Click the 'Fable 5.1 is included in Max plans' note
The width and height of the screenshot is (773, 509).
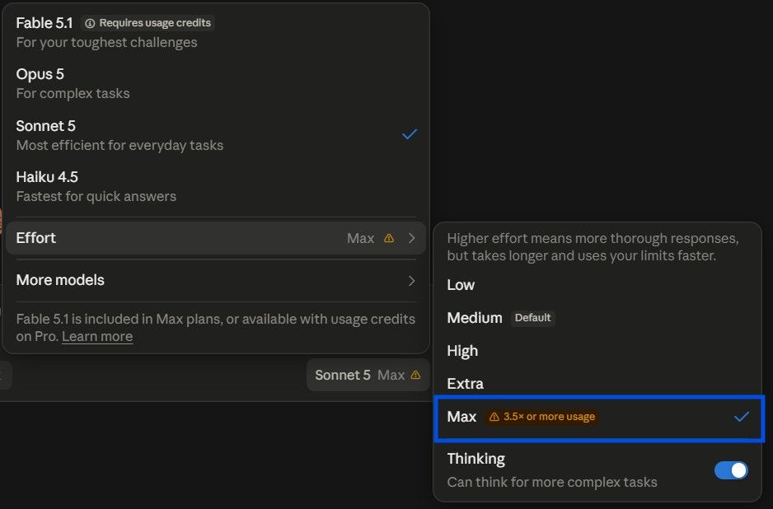tap(215, 328)
